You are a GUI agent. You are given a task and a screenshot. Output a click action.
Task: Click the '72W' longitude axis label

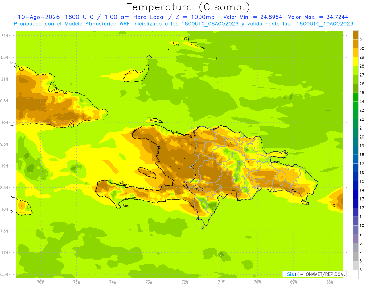pos(185,282)
